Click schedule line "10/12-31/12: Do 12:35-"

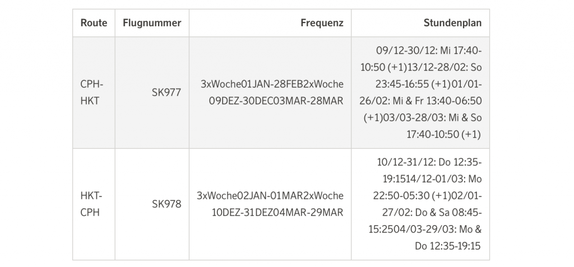coord(429,162)
